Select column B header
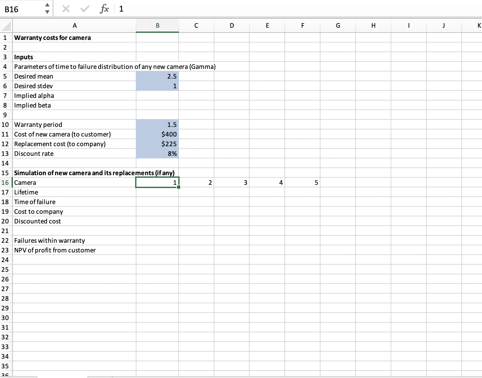This screenshot has height=378, width=482. (x=157, y=26)
